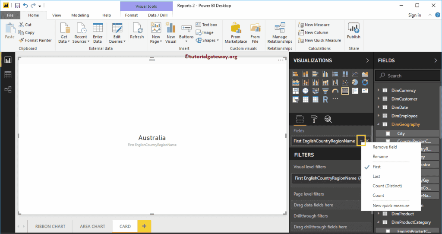Open the File menu
Viewport: 442px width, 234px height.
click(x=10, y=15)
